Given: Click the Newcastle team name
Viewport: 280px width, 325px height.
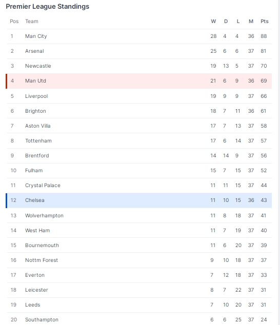Looking at the screenshot, I should pos(38,66).
